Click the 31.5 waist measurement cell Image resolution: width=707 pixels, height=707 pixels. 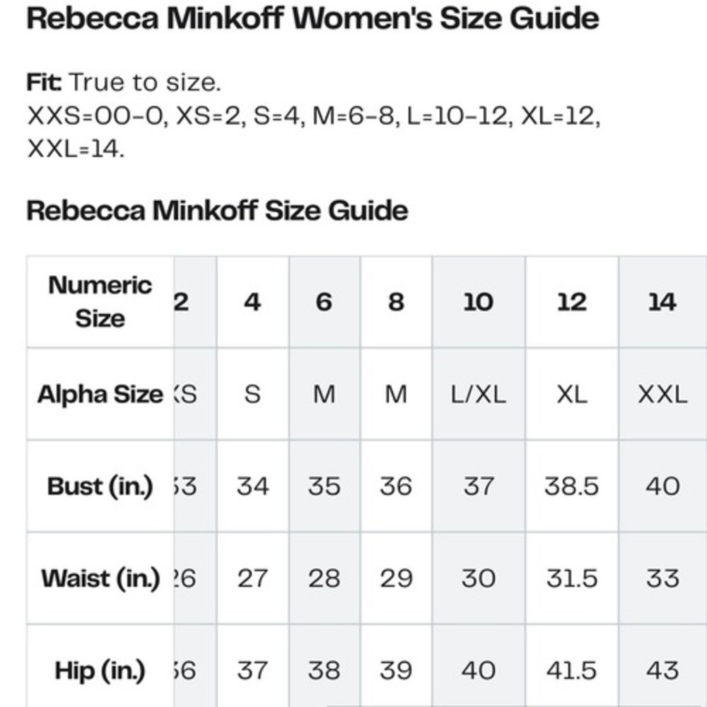click(572, 578)
